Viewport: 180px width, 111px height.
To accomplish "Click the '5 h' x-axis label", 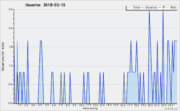I will tap(47, 105).
